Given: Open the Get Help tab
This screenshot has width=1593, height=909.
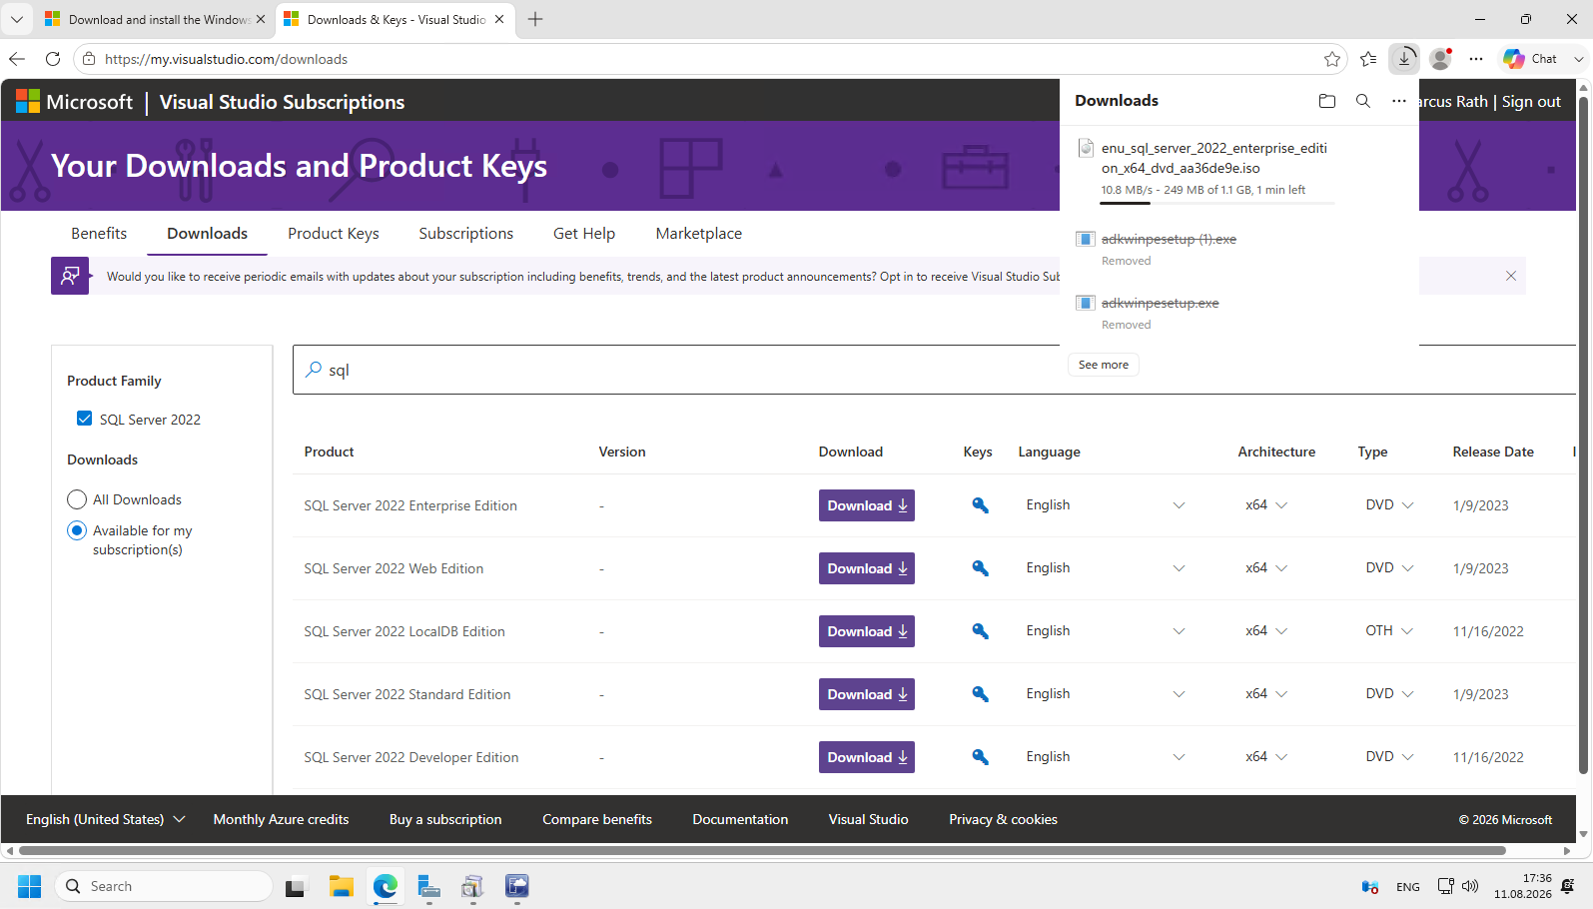Looking at the screenshot, I should coord(584,234).
